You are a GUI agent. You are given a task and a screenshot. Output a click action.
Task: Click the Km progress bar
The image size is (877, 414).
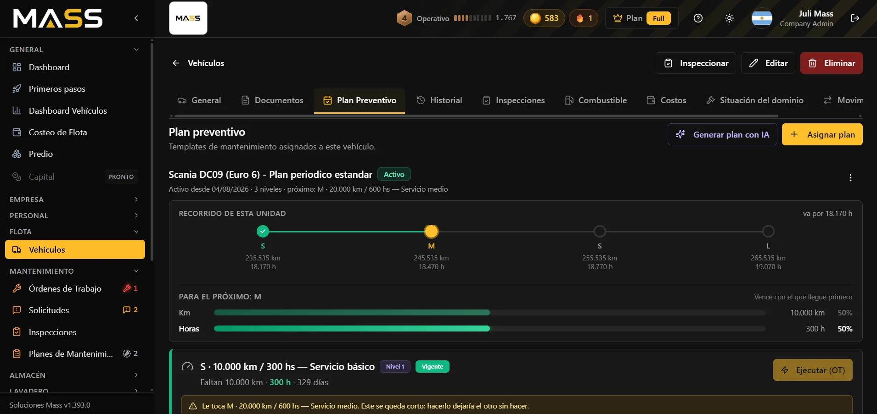(x=489, y=313)
